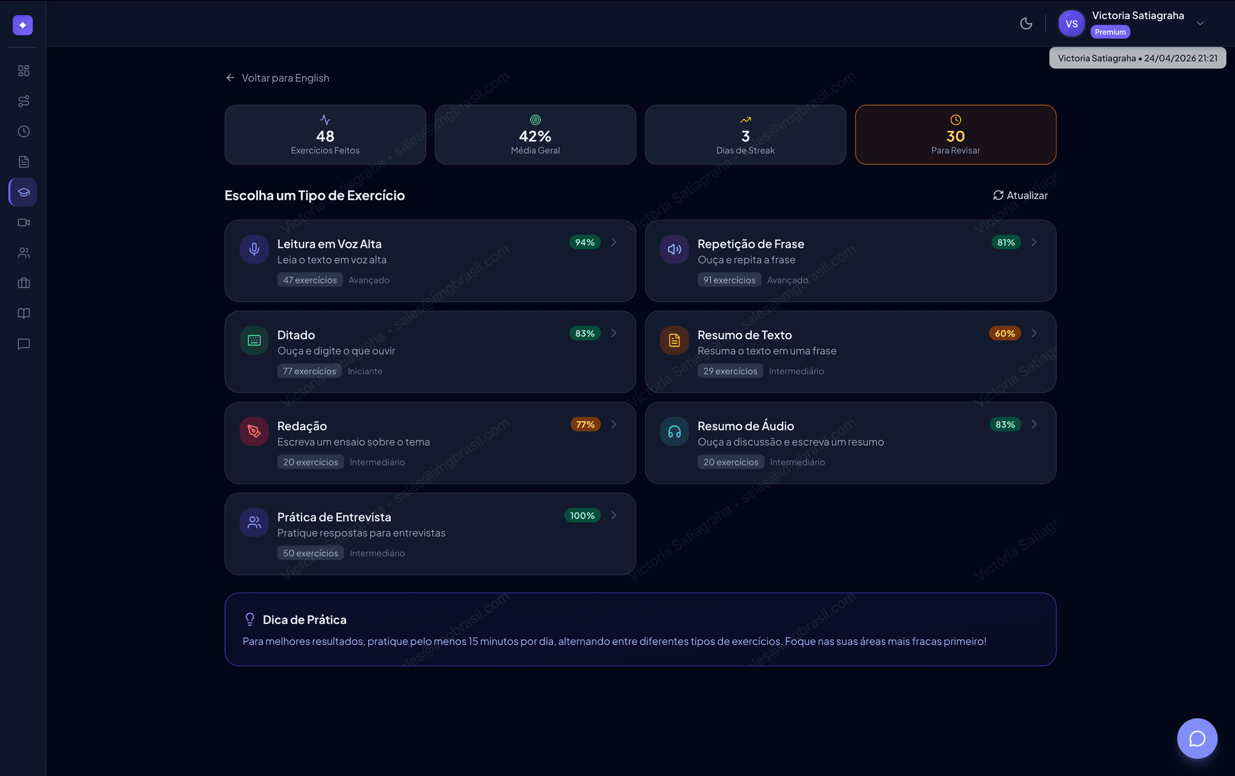
Task: Click the 60% score badge on Resumo de Texto
Action: click(x=1004, y=333)
